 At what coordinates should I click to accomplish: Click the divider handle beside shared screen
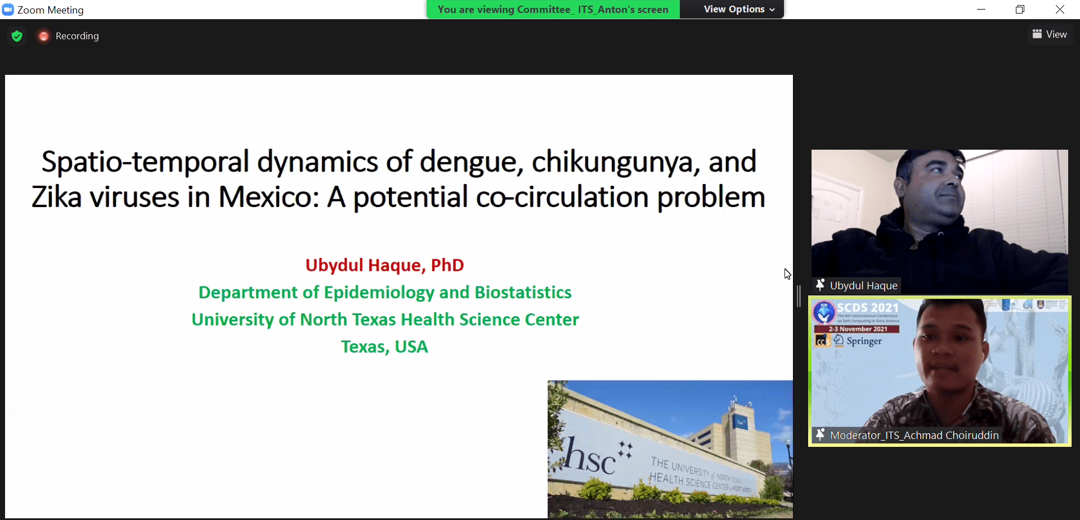click(x=799, y=296)
